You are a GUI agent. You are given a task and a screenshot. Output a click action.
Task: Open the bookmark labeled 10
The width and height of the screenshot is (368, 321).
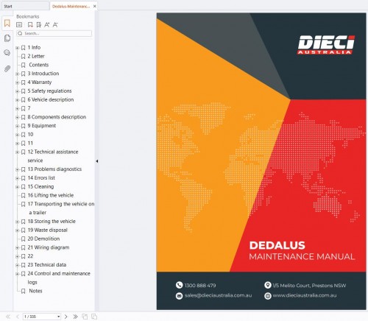(x=30, y=135)
